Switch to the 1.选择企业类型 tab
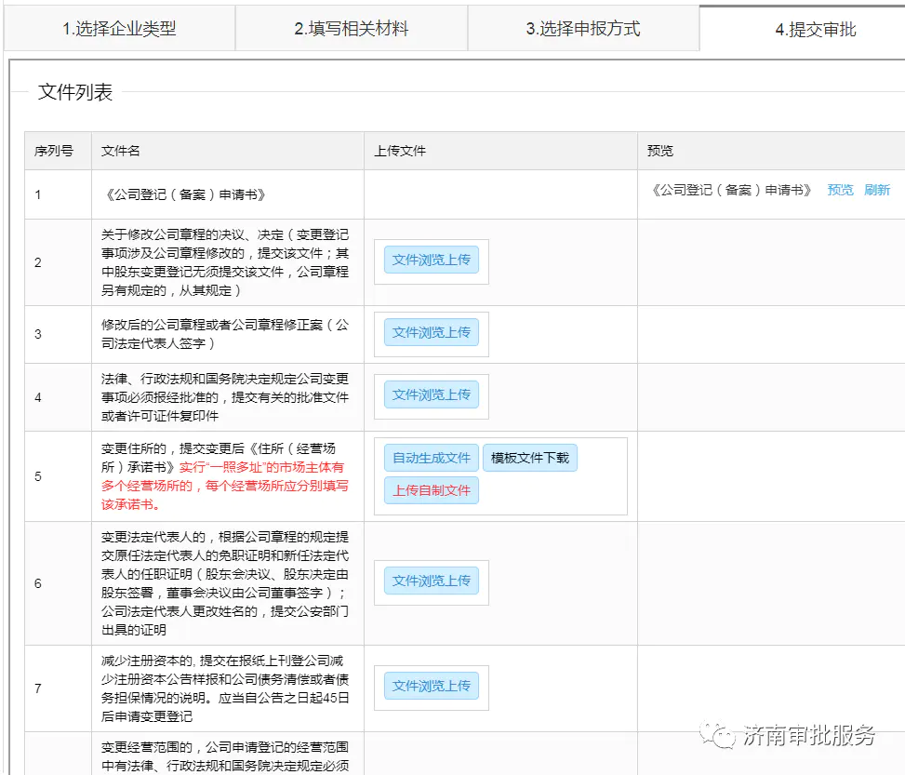Viewport: 905px width, 775px height. point(120,28)
